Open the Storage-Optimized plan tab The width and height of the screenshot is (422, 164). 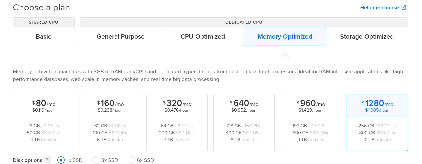click(367, 37)
